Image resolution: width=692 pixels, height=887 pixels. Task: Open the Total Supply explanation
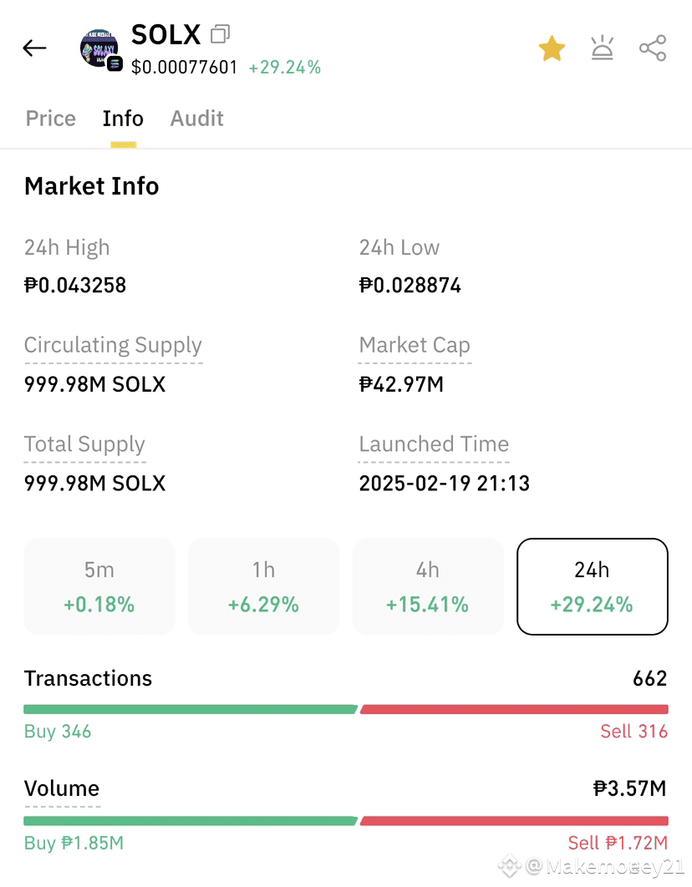click(x=84, y=444)
